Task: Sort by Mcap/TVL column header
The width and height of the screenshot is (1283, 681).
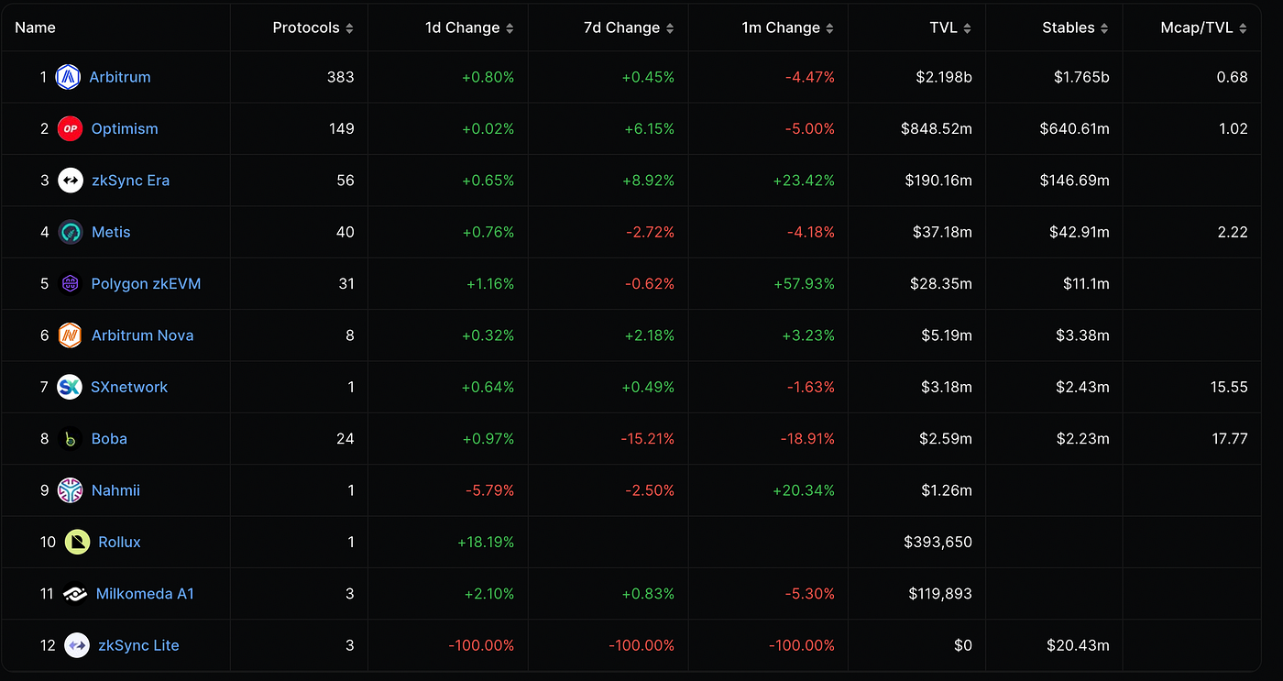Action: pos(1203,27)
